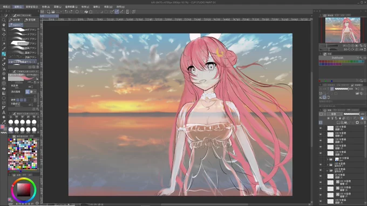
Task: Select the Zoom magnifier tool
Action: [4, 20]
